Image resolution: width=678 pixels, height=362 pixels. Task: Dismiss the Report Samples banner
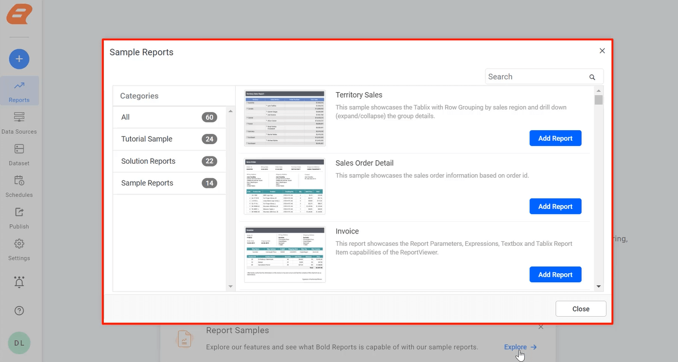(x=541, y=327)
